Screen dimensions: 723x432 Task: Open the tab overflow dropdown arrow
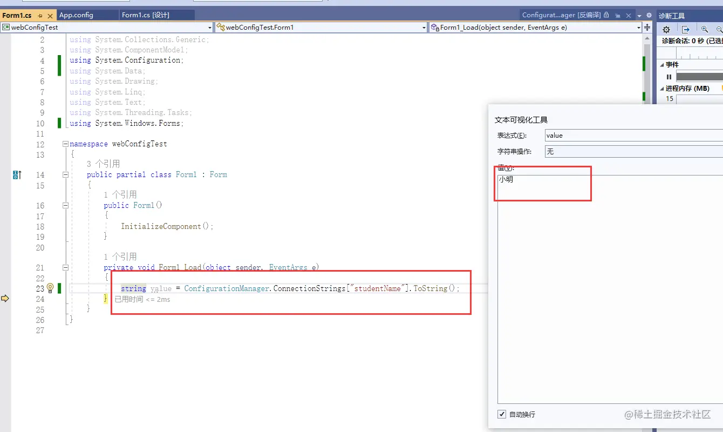click(639, 16)
